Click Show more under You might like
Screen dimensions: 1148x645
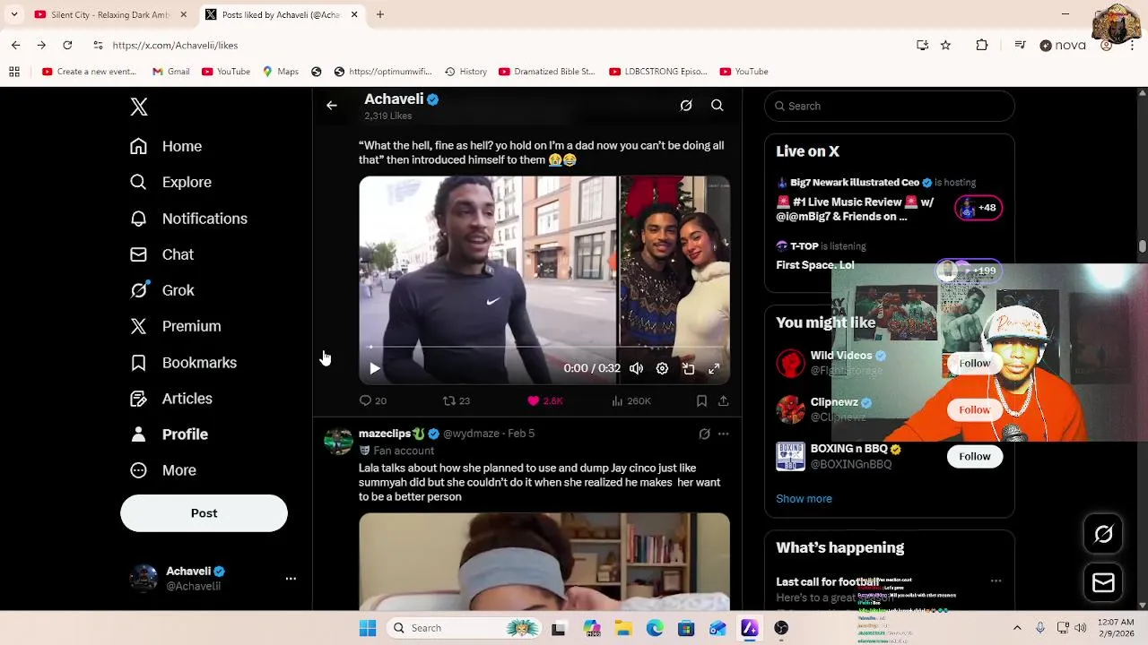pos(804,499)
